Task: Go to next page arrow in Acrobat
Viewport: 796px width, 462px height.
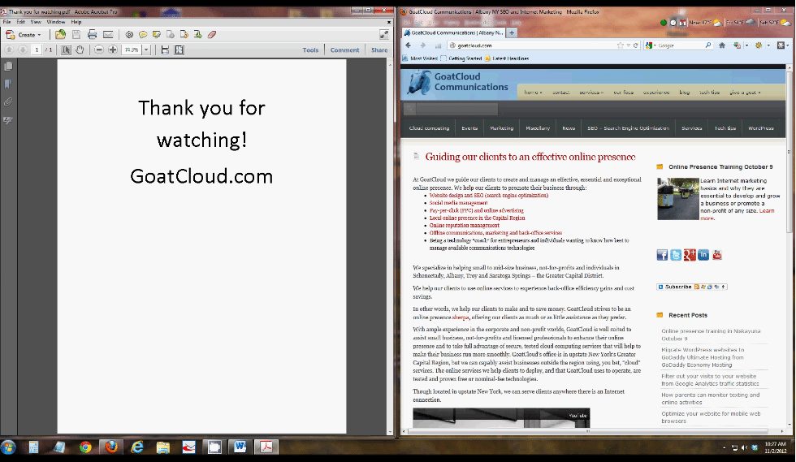Action: 23,50
